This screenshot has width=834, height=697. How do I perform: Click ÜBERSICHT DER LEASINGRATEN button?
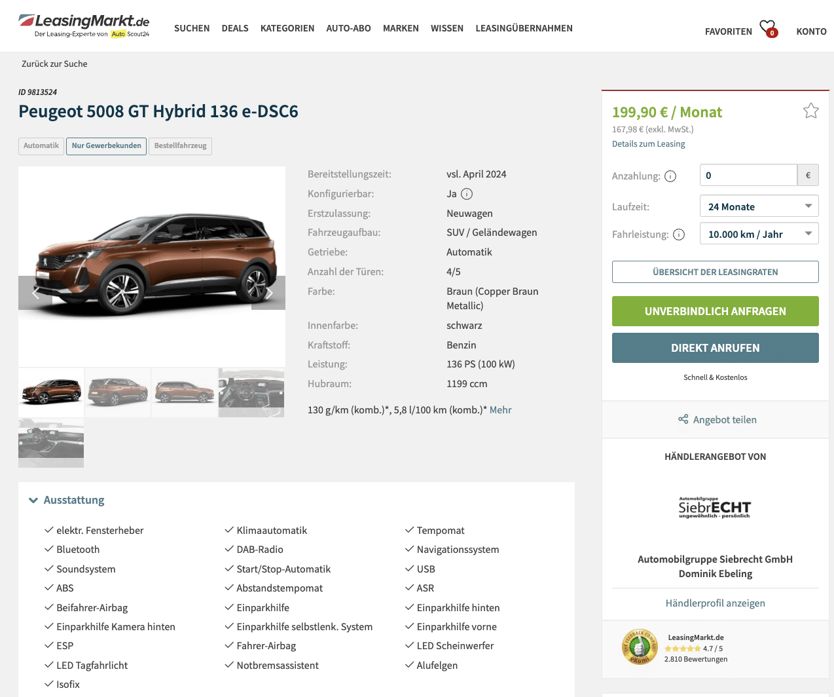point(716,272)
